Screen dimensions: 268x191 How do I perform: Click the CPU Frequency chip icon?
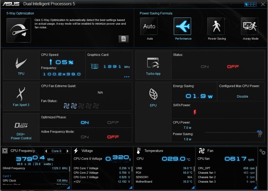5,151
